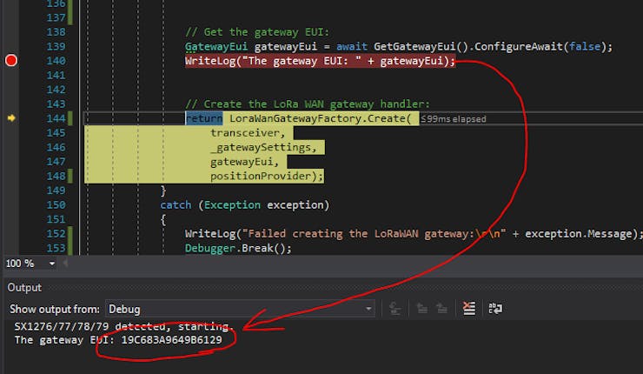Viewport: 643px width, 374px height.
Task: Click the yellow current-statement arrow in margin
Action: click(x=11, y=118)
